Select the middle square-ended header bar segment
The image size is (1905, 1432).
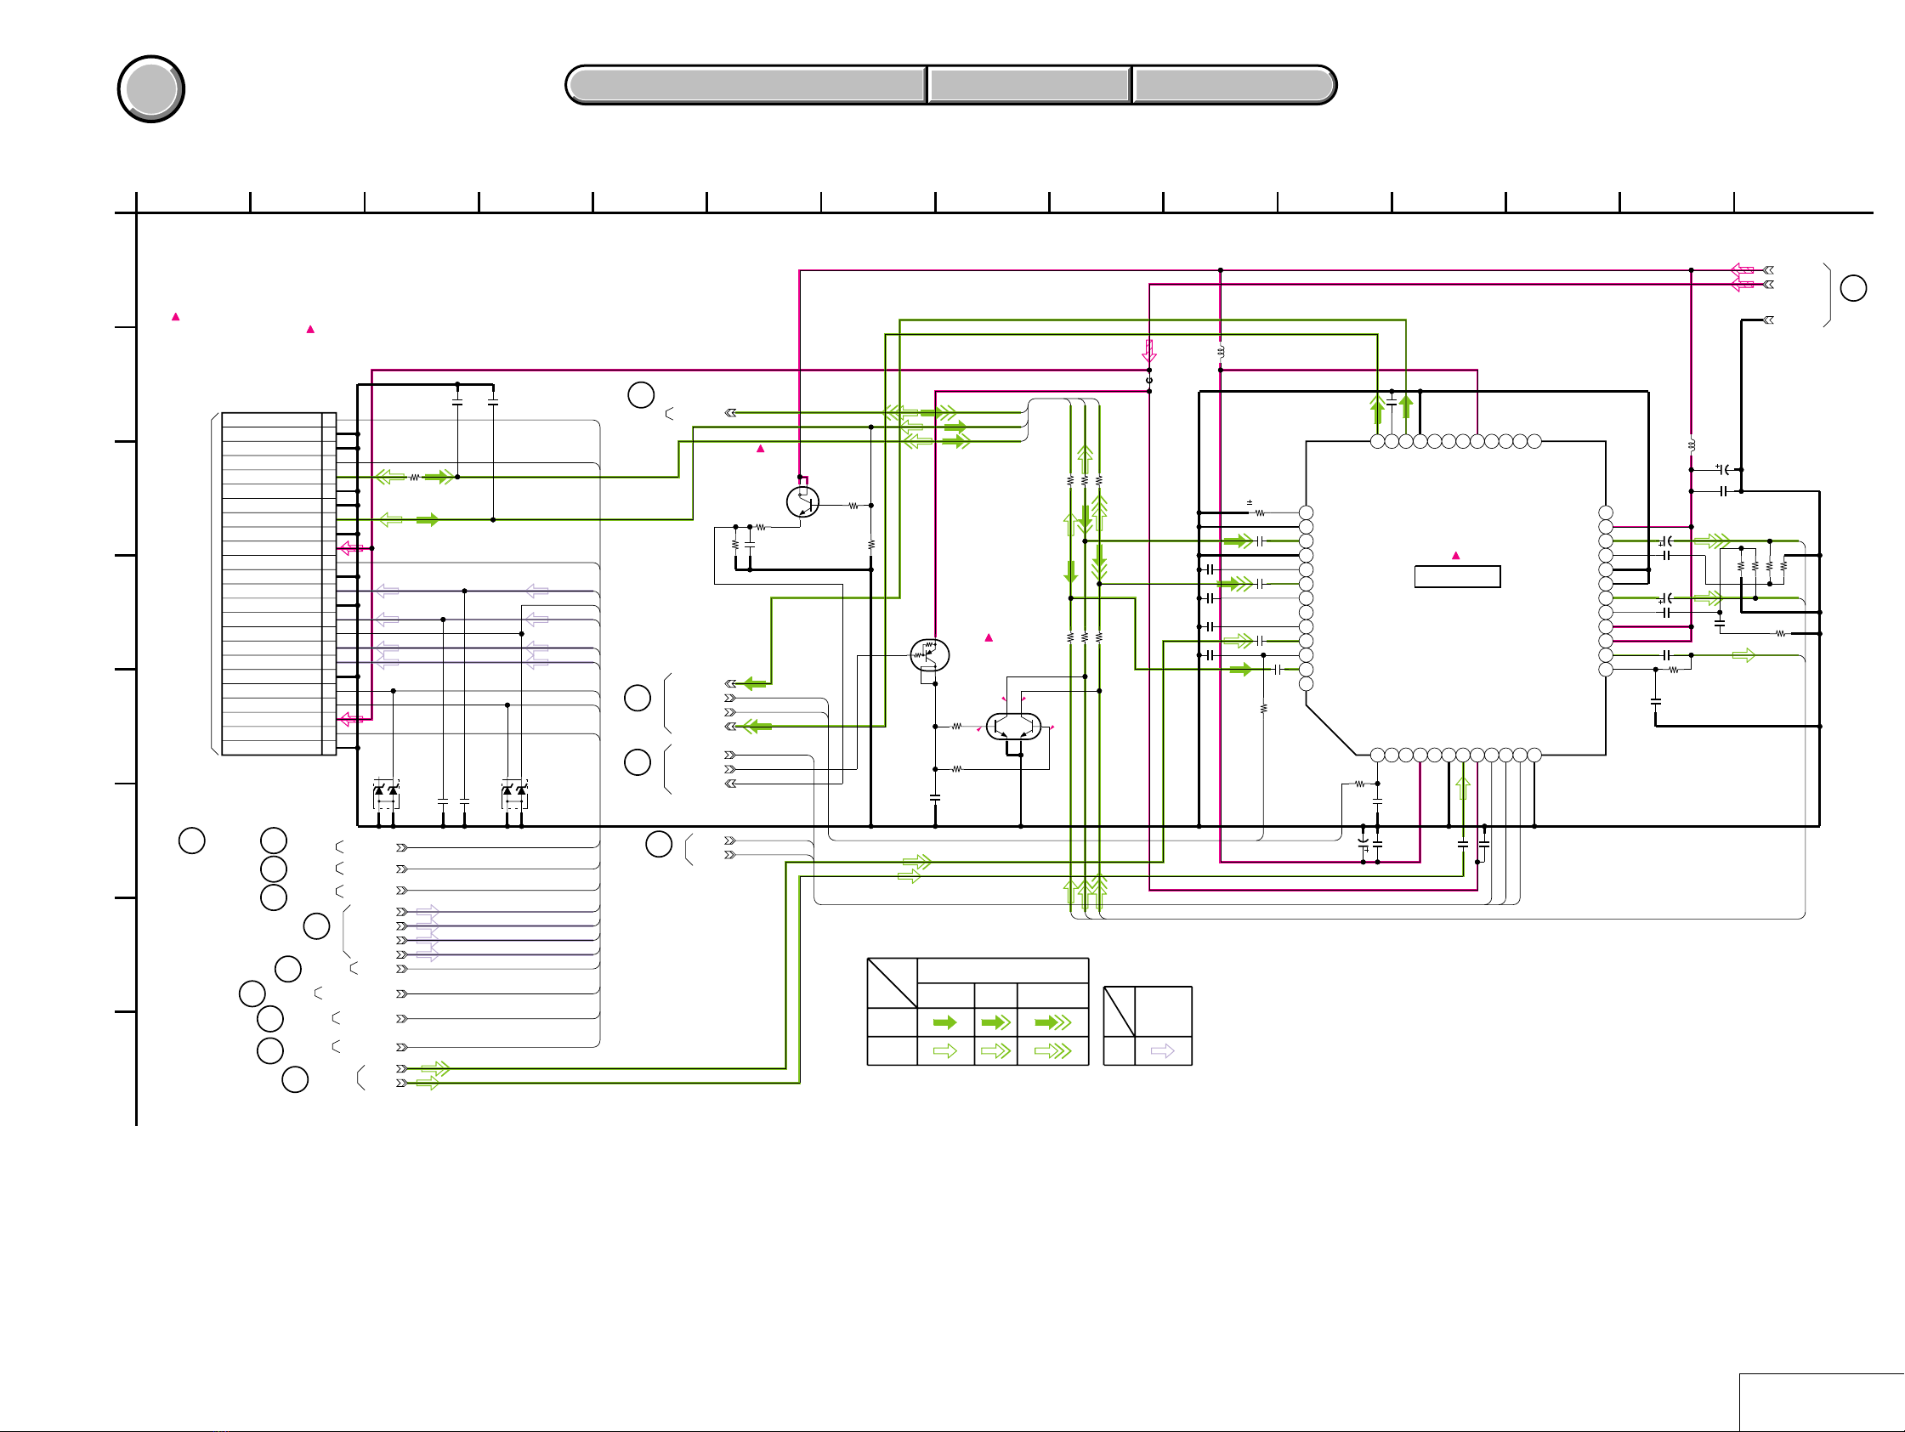coord(1029,85)
